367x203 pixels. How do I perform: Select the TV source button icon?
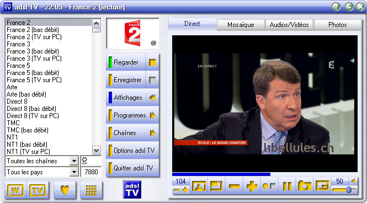click(x=38, y=190)
